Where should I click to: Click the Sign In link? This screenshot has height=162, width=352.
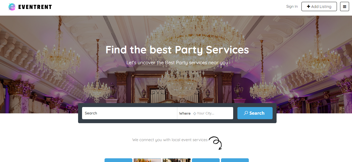click(292, 6)
